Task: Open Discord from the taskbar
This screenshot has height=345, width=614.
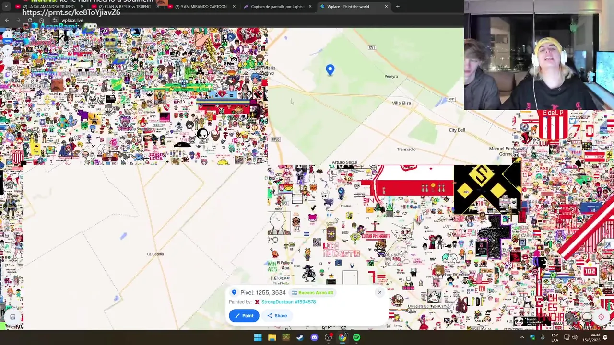Action: (x=314, y=337)
